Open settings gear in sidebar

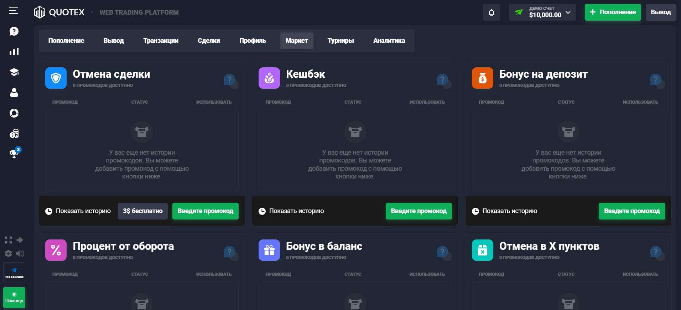tap(8, 253)
